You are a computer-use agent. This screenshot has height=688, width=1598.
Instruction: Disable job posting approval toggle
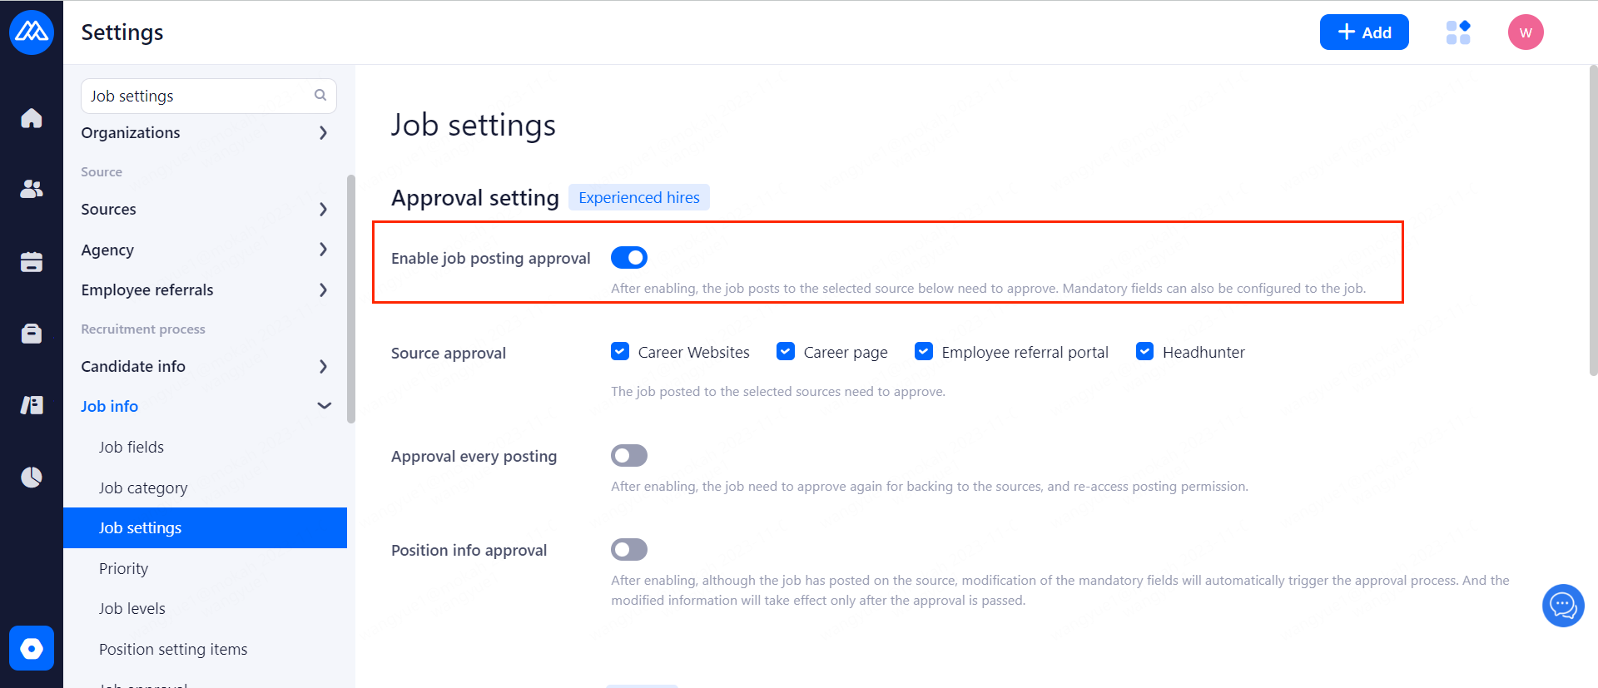point(629,258)
